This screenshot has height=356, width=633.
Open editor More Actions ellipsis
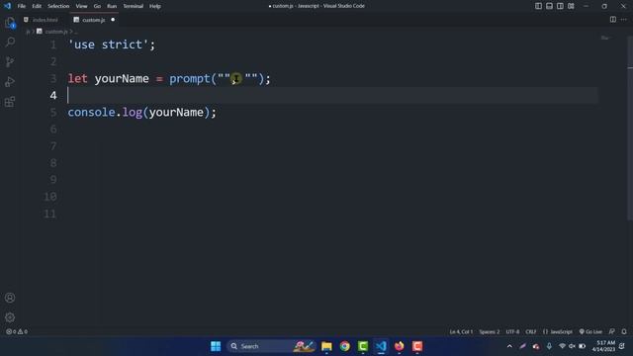pos(624,20)
